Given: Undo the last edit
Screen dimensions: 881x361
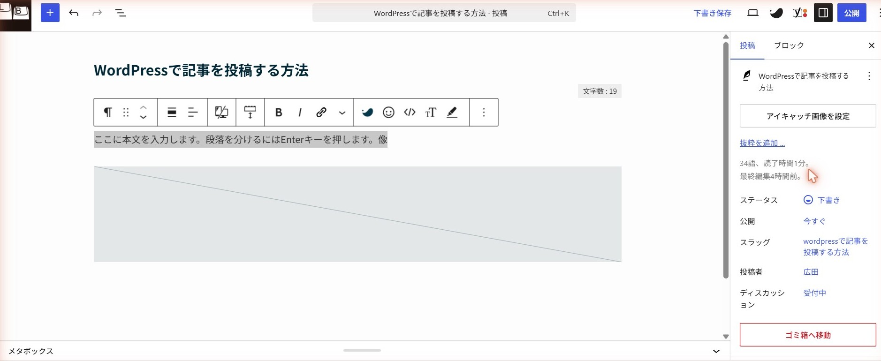Looking at the screenshot, I should point(74,13).
